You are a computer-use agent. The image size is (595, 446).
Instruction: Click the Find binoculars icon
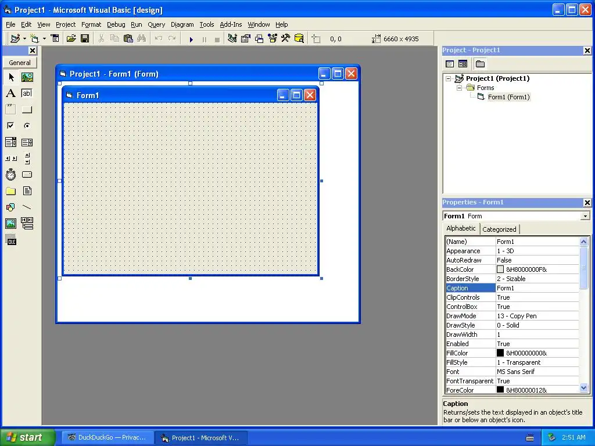(x=142, y=38)
